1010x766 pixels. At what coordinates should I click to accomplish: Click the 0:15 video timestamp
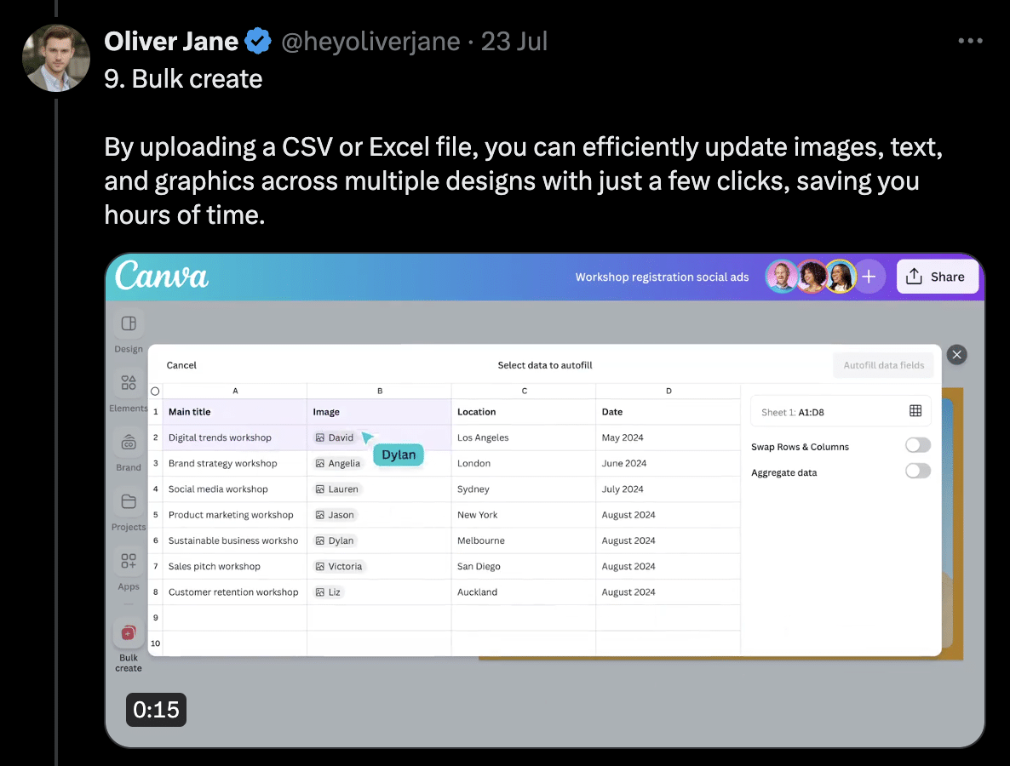156,709
